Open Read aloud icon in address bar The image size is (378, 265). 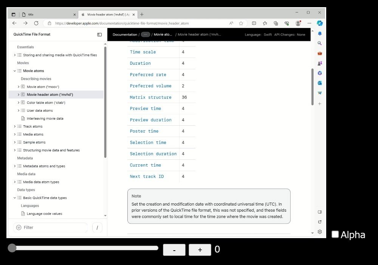231,23
